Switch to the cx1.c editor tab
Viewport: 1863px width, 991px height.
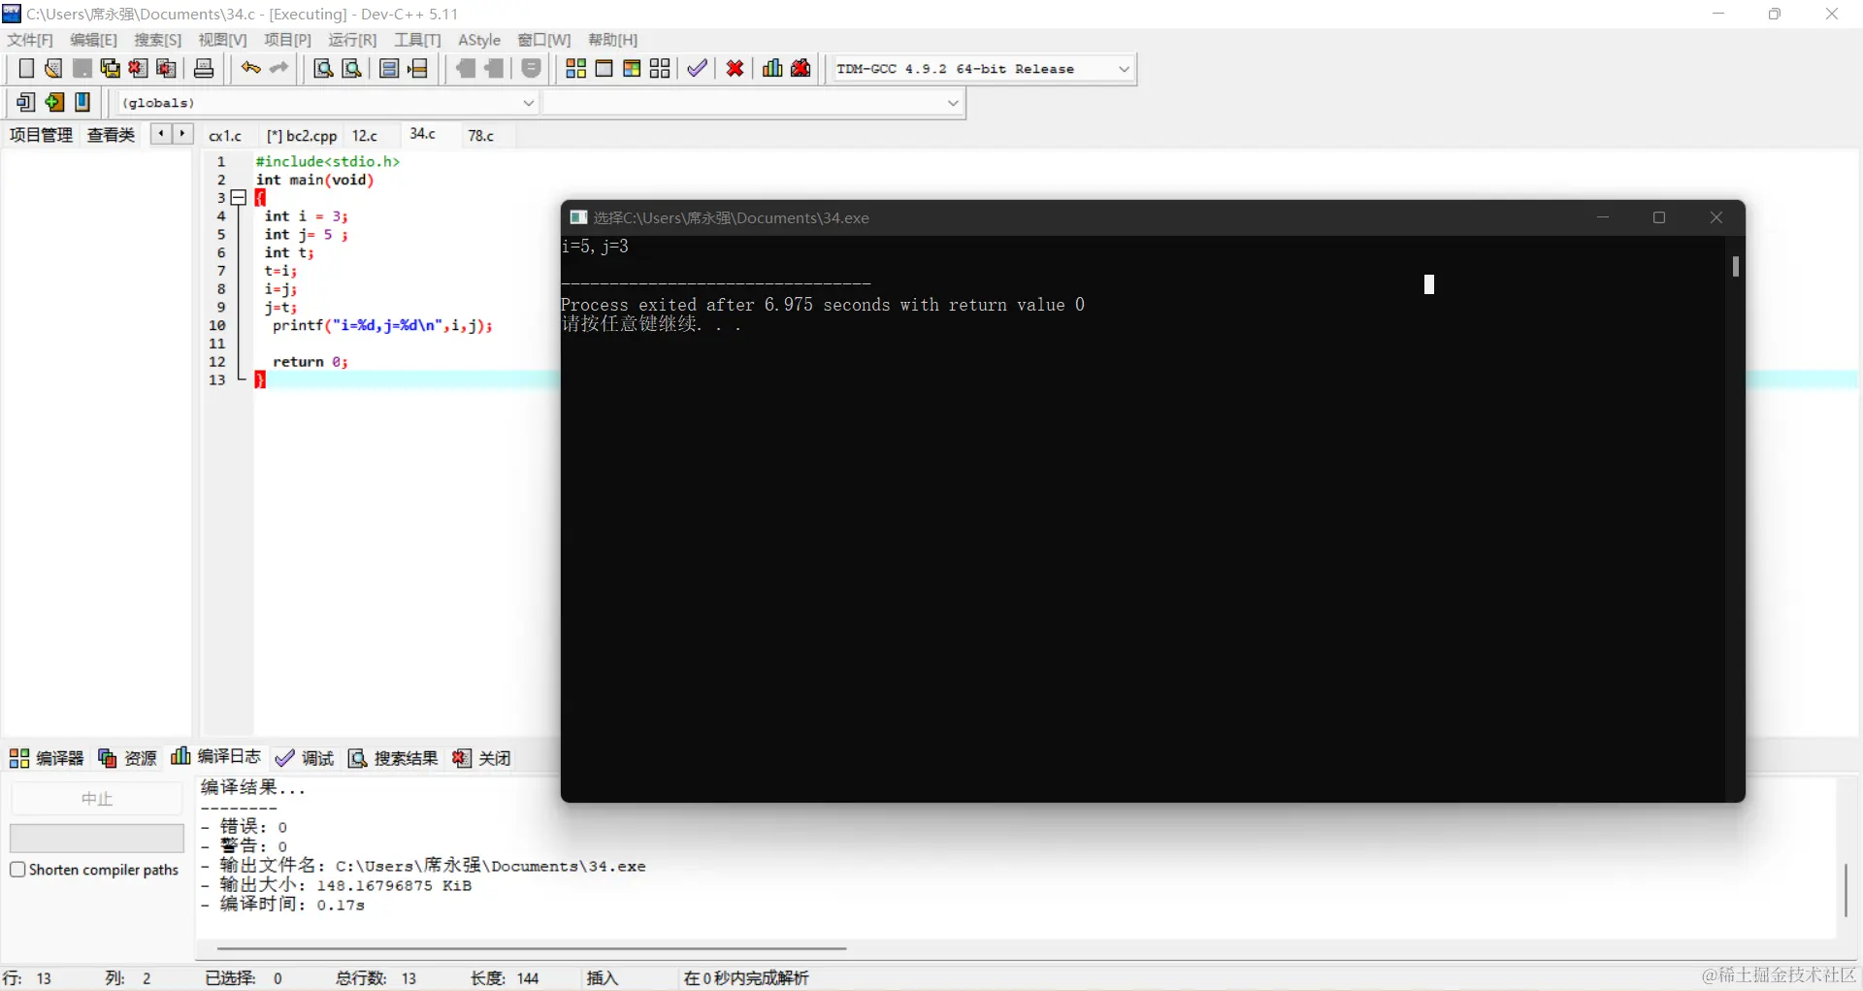coord(225,136)
